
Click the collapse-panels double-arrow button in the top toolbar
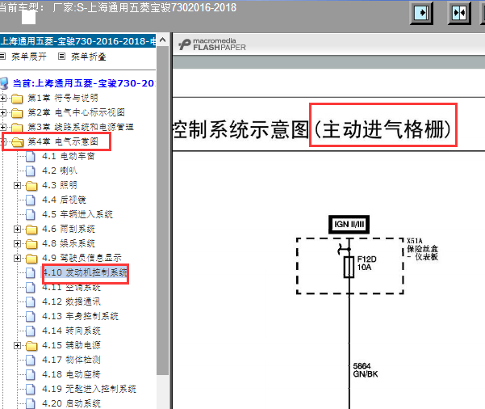(x=459, y=13)
